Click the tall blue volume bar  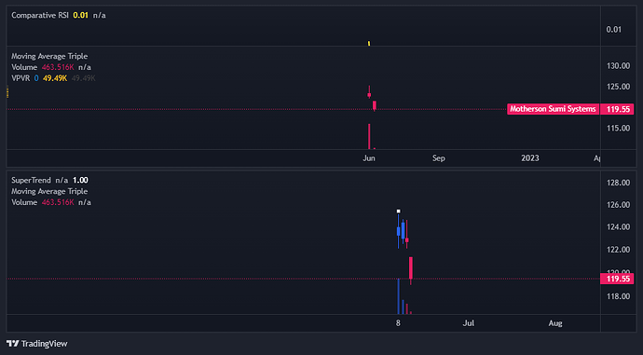click(x=398, y=296)
